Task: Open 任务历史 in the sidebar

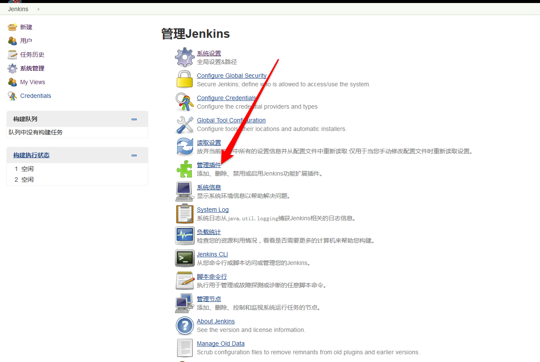Action: tap(32, 55)
